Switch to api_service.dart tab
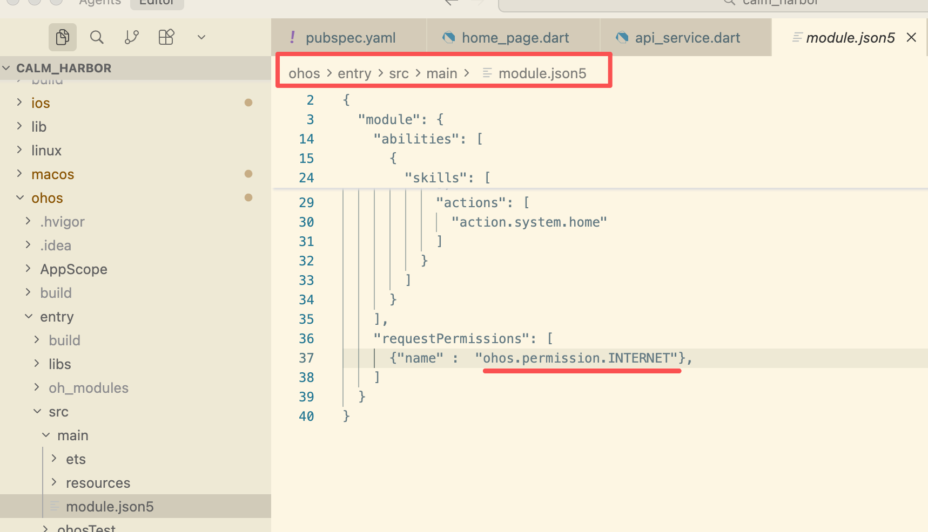 685,38
